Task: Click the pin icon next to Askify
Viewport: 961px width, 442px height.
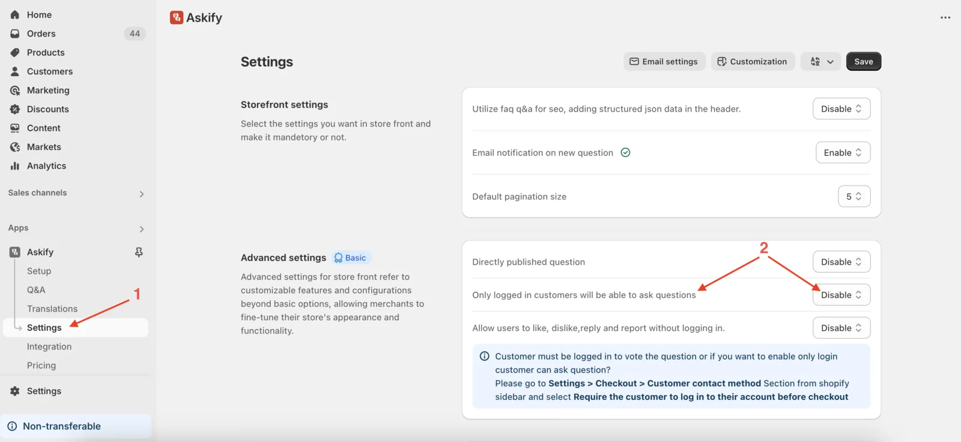Action: click(139, 252)
